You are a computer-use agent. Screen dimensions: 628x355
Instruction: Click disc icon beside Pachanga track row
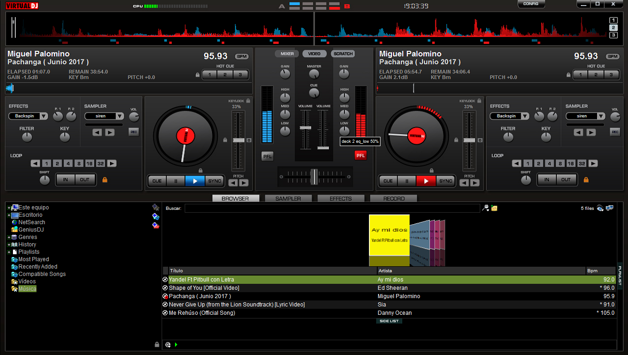click(165, 296)
